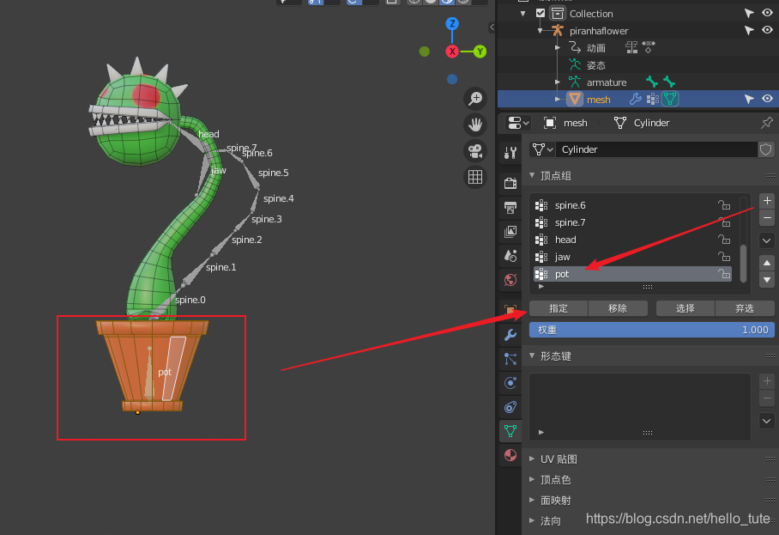Switch orthographic/perspective grid icon
Viewport: 779px width, 535px height.
475,177
